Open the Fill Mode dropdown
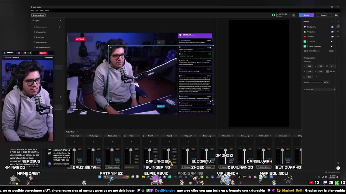The image size is (346, 194). (323, 89)
